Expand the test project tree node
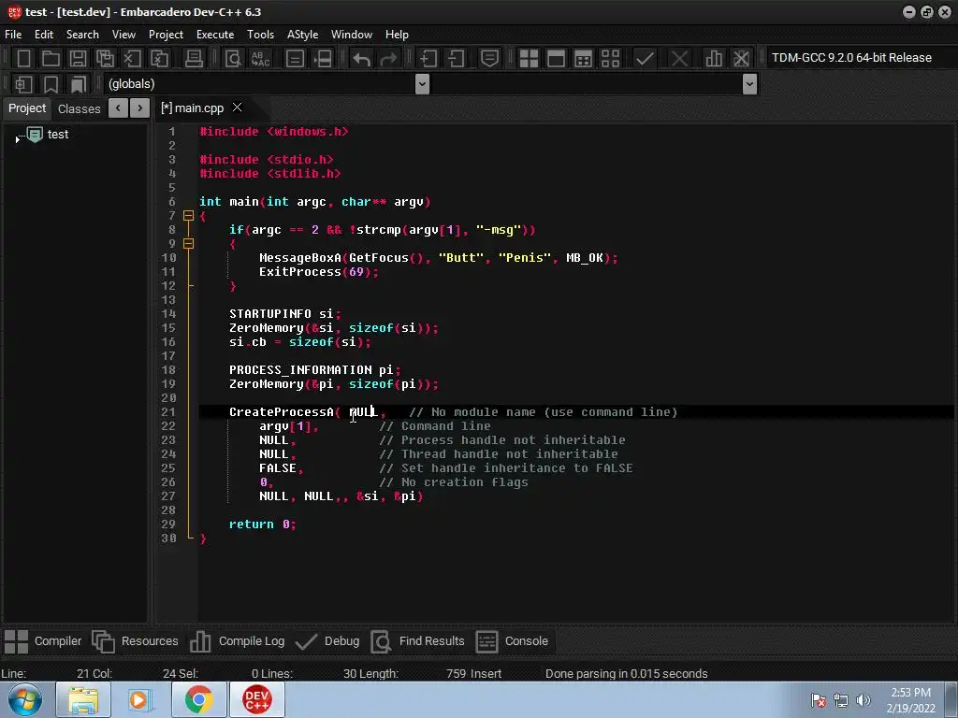 tap(17, 139)
